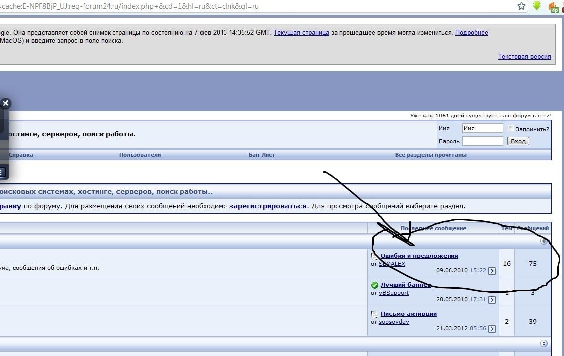Go to last post arrow dated 09.06.2010

(x=492, y=271)
